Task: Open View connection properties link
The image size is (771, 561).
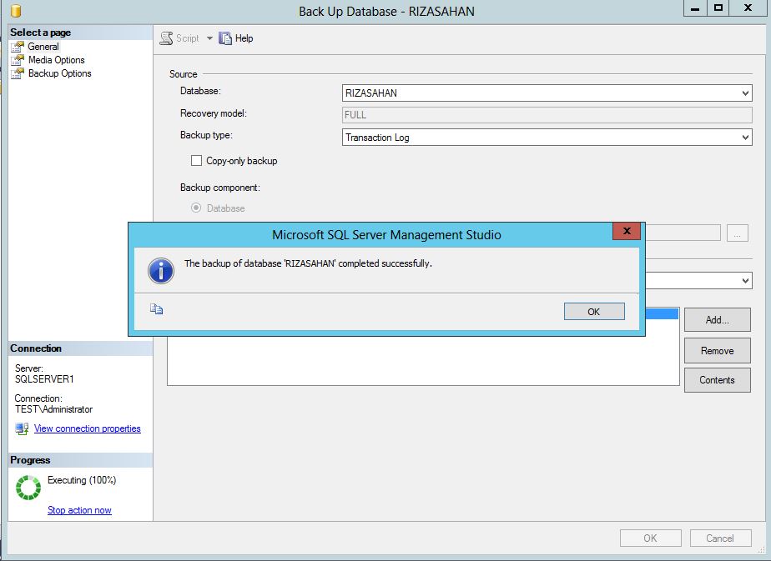Action: [x=87, y=428]
